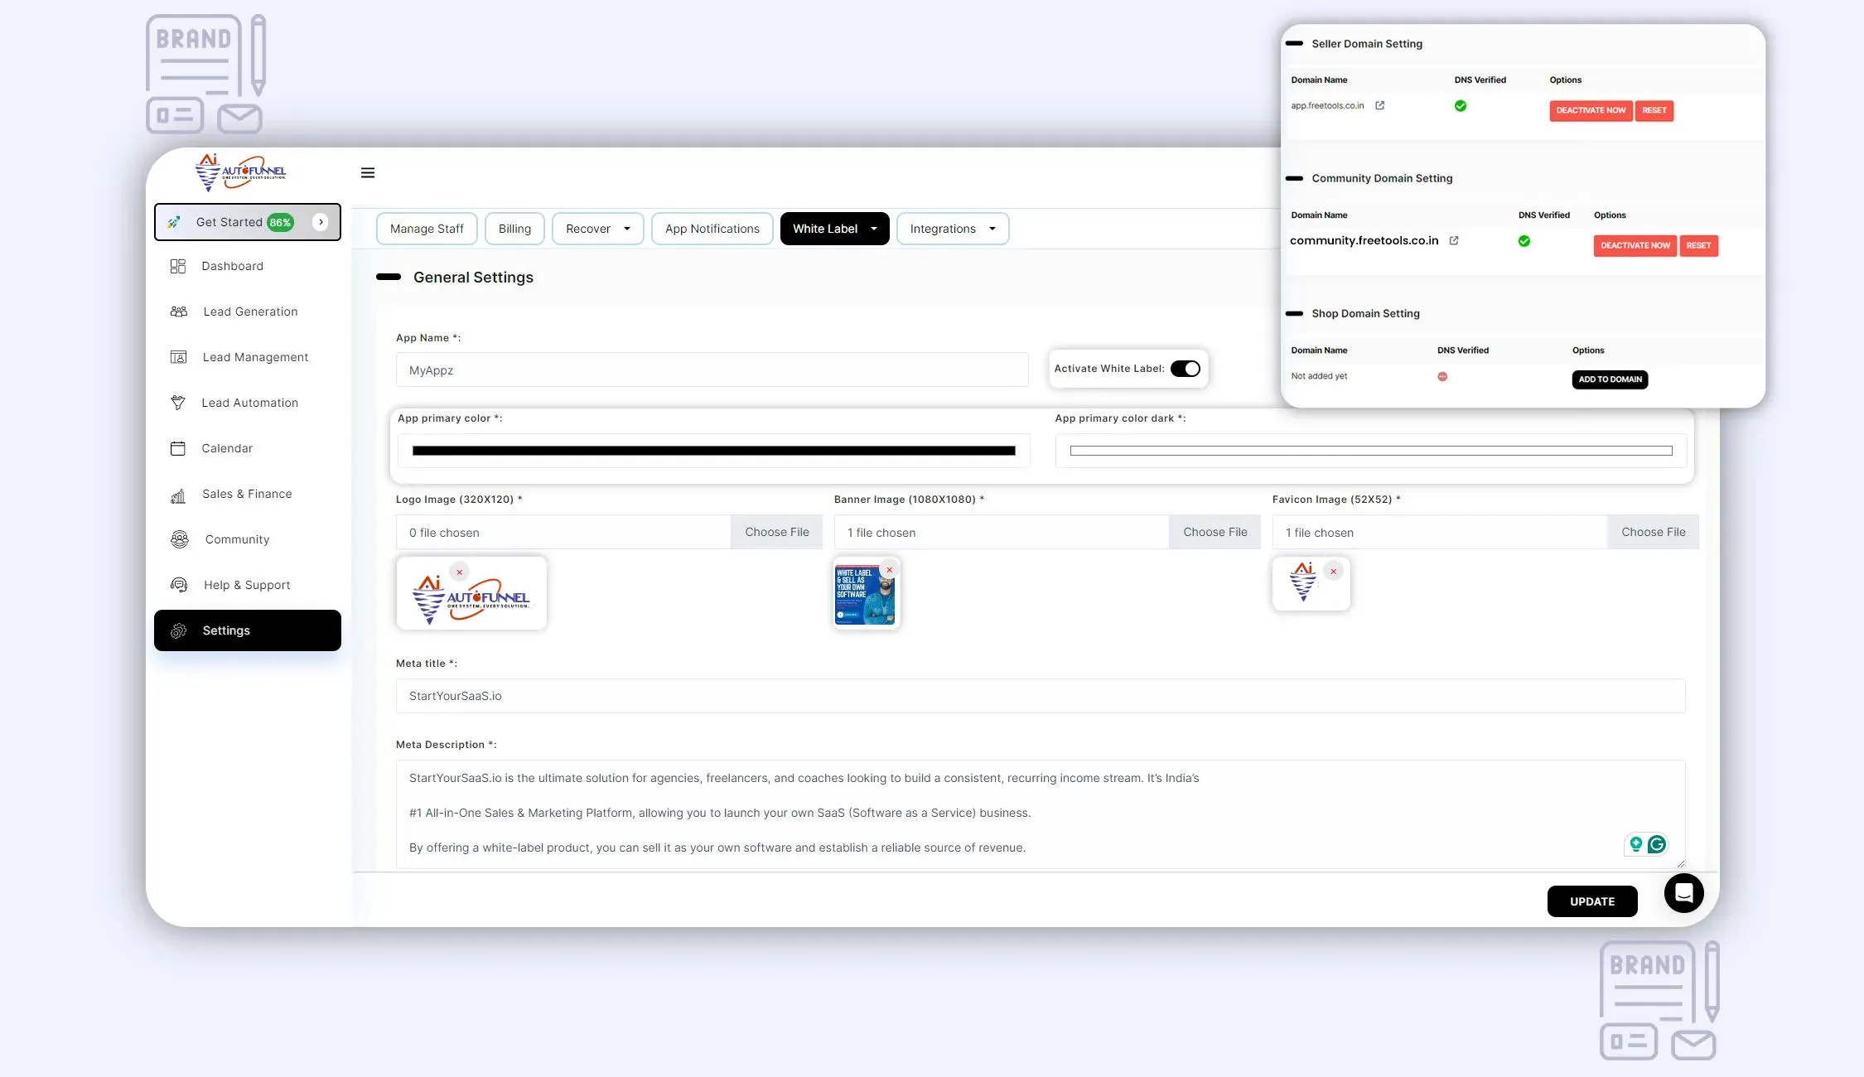Image resolution: width=1864 pixels, height=1077 pixels.
Task: Go to Dashboard in sidebar
Action: 247,266
